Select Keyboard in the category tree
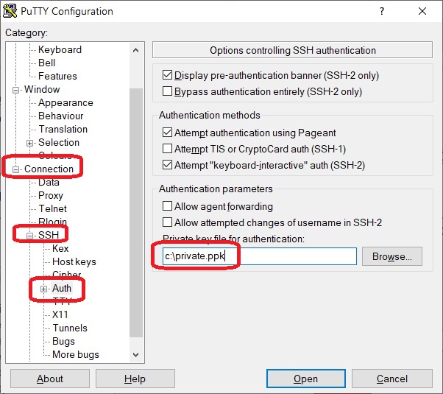Screen dimensions: 443x394 coord(60,50)
